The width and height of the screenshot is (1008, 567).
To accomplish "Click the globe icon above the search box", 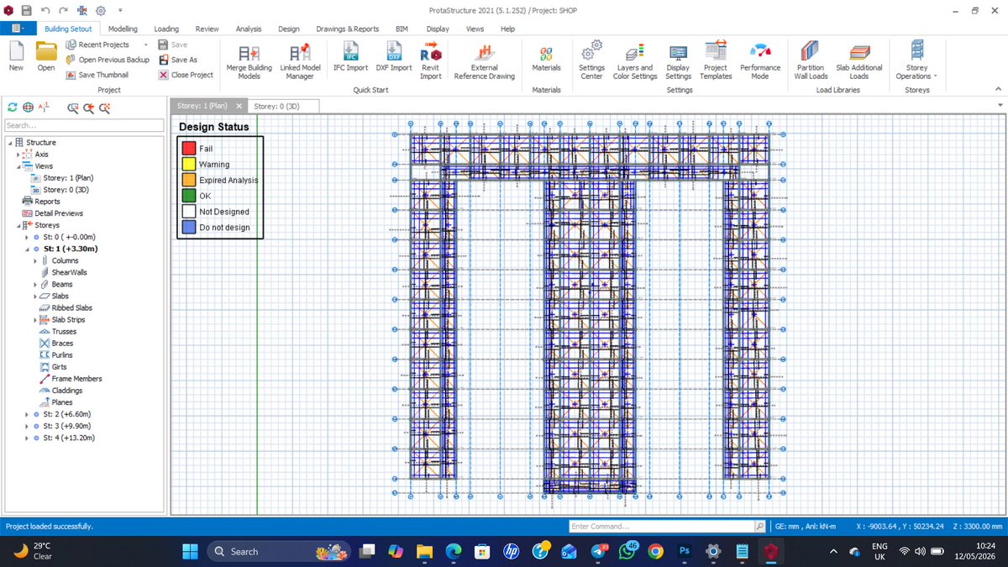I will (28, 108).
